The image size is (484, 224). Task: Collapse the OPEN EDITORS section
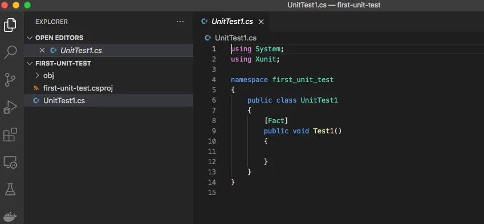pyautogui.click(x=30, y=38)
